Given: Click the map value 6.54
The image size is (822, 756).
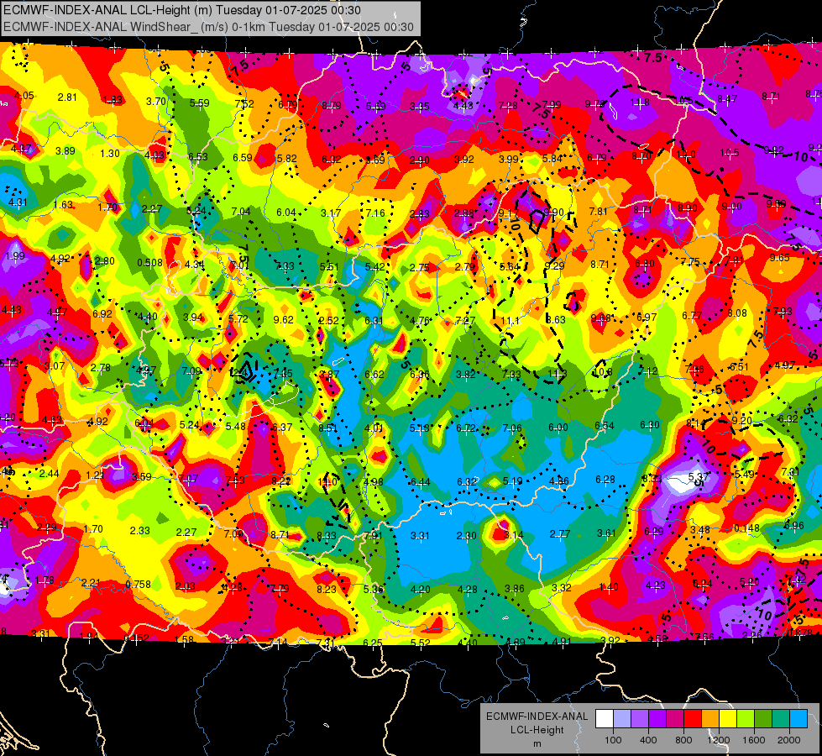Looking at the screenshot, I should [x=605, y=426].
